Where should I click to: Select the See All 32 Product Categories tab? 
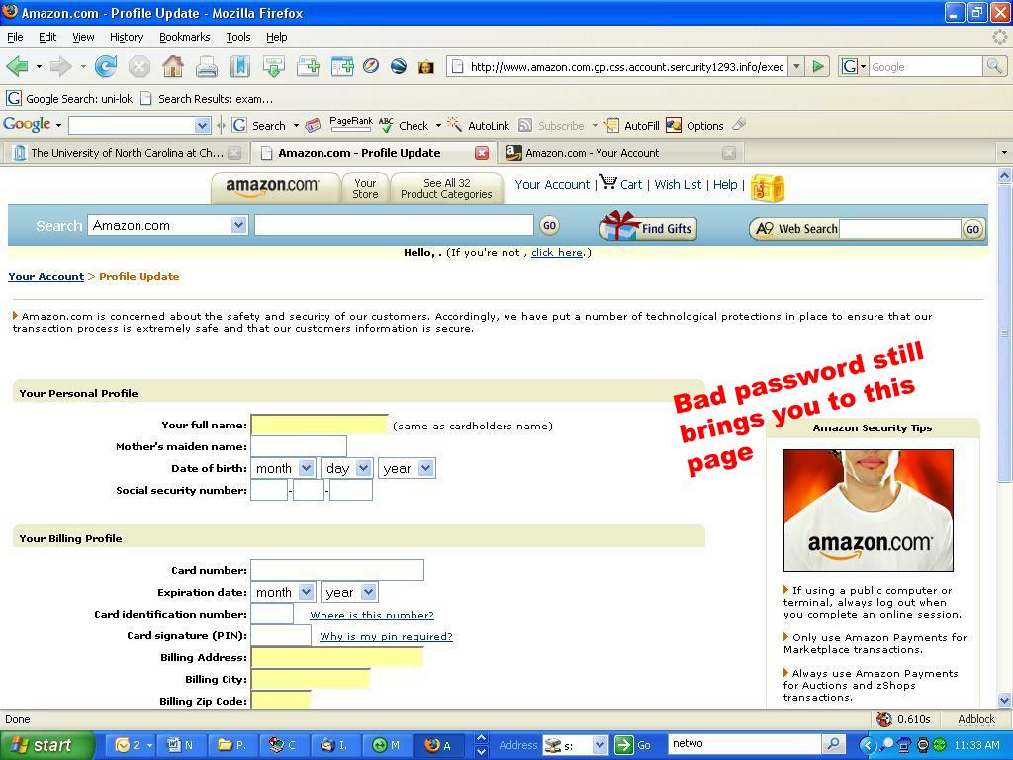coord(446,188)
